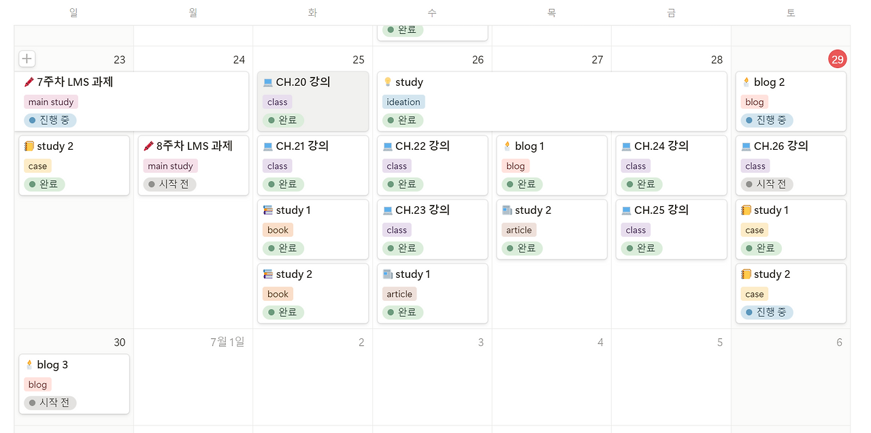This screenshot has width=871, height=433.
Task: Click the lightbulb icon on the study ideation card
Action: pos(387,82)
